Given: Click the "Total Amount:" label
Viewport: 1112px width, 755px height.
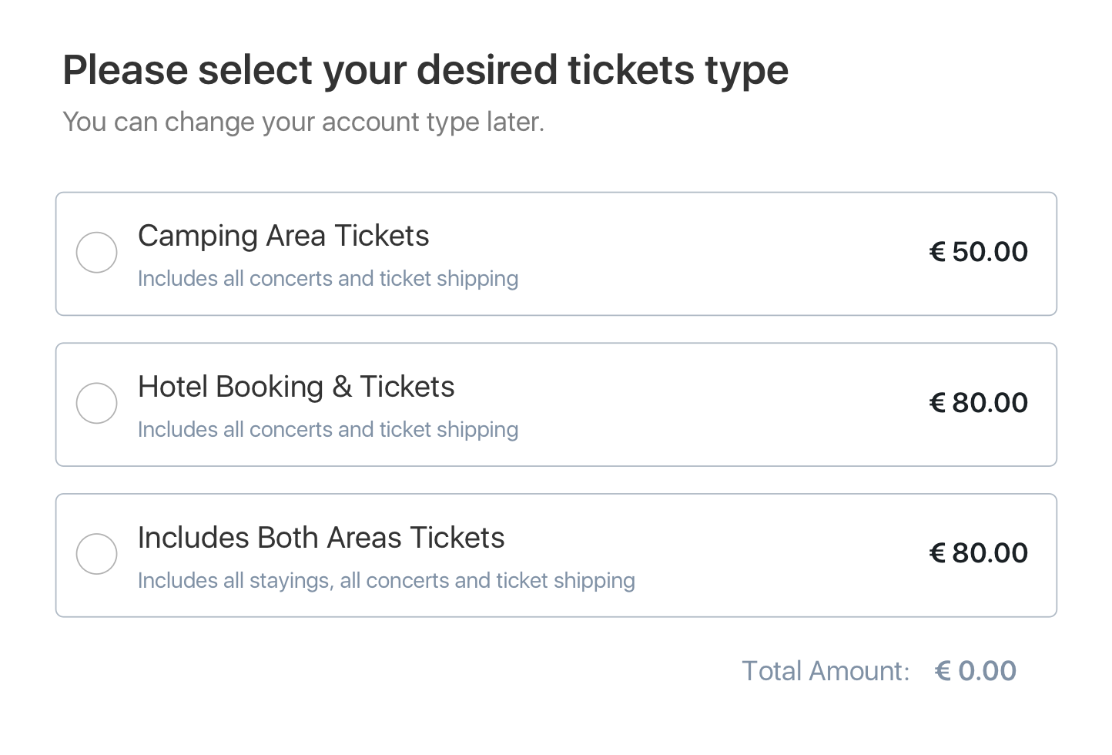Looking at the screenshot, I should (x=826, y=671).
